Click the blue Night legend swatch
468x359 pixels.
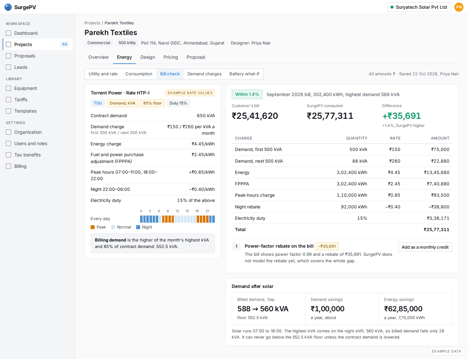[x=138, y=227]
